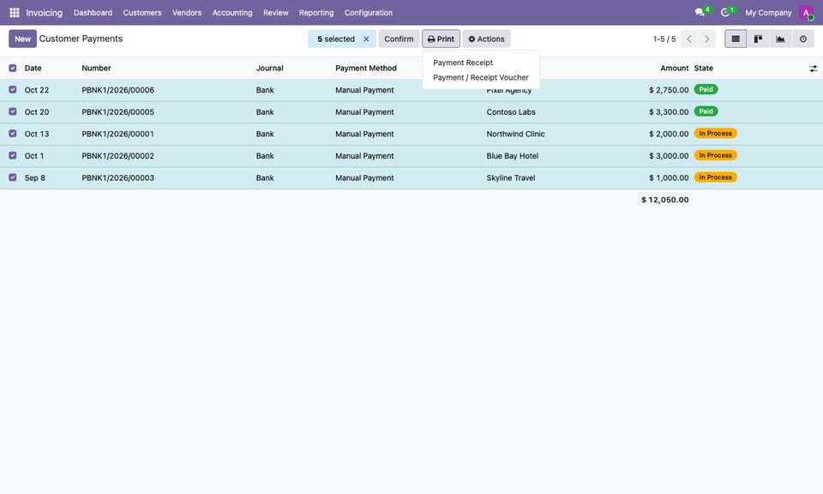Open the Actions dropdown
This screenshot has width=823, height=494.
pyautogui.click(x=487, y=39)
